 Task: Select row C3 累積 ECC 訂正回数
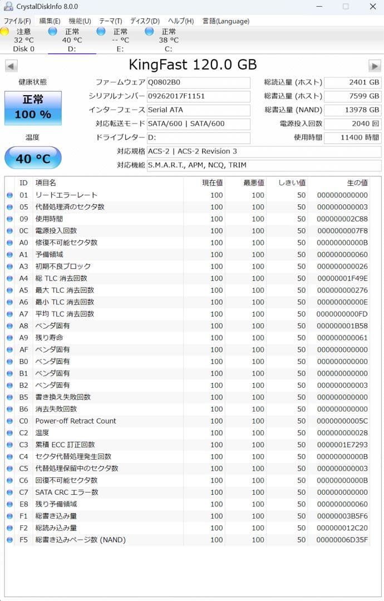coord(188,445)
